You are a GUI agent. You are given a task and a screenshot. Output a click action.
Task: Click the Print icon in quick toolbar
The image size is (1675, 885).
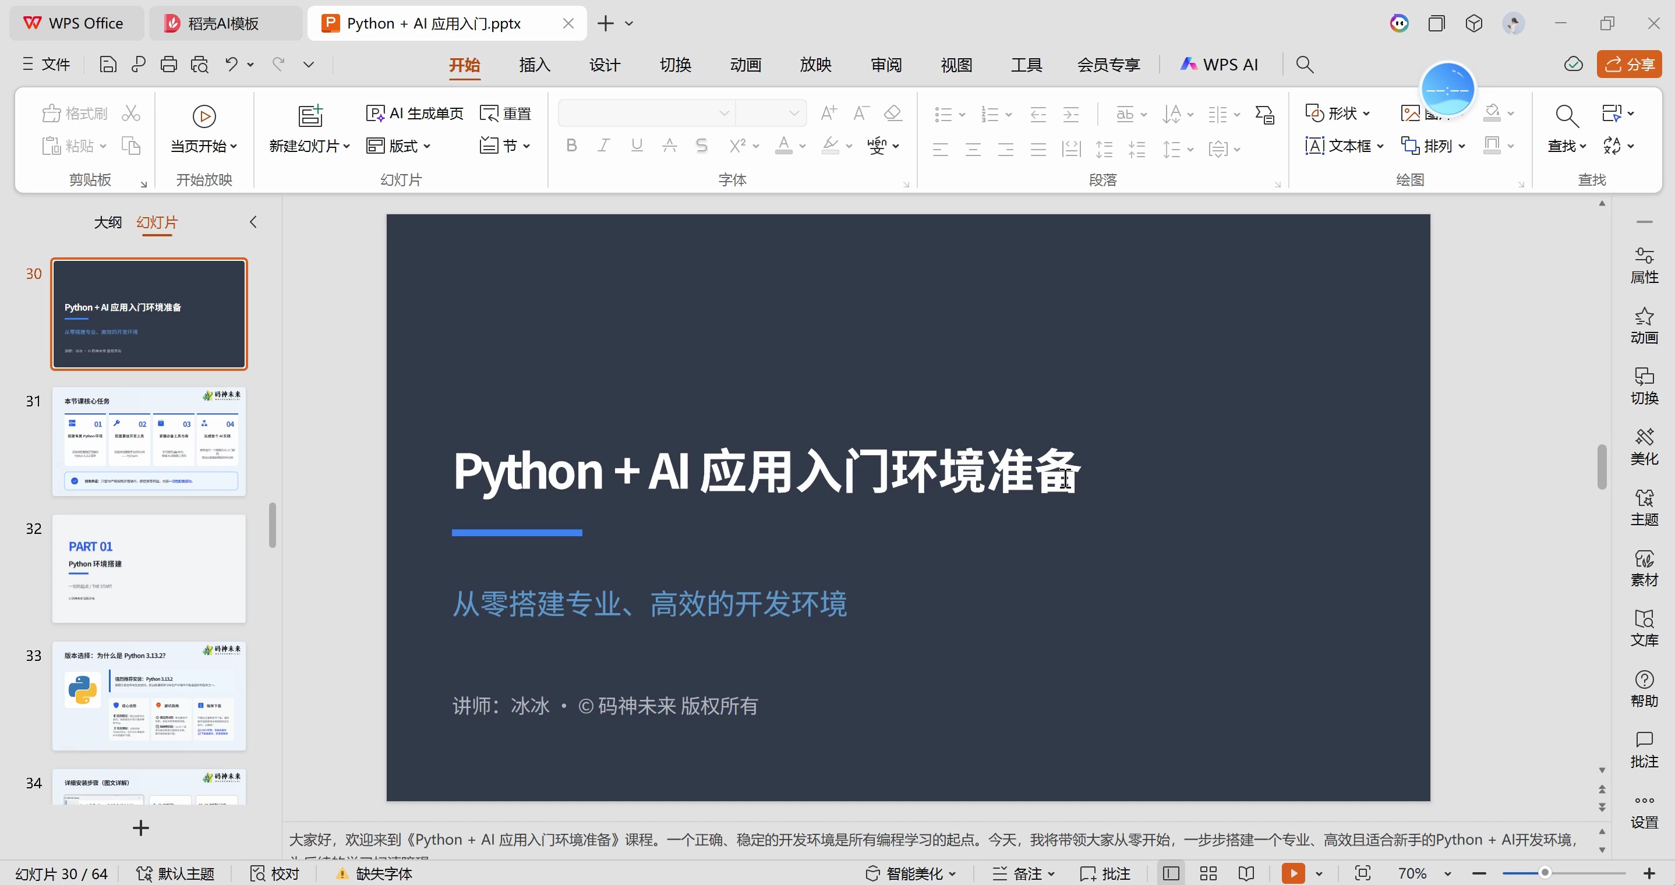[x=169, y=65]
